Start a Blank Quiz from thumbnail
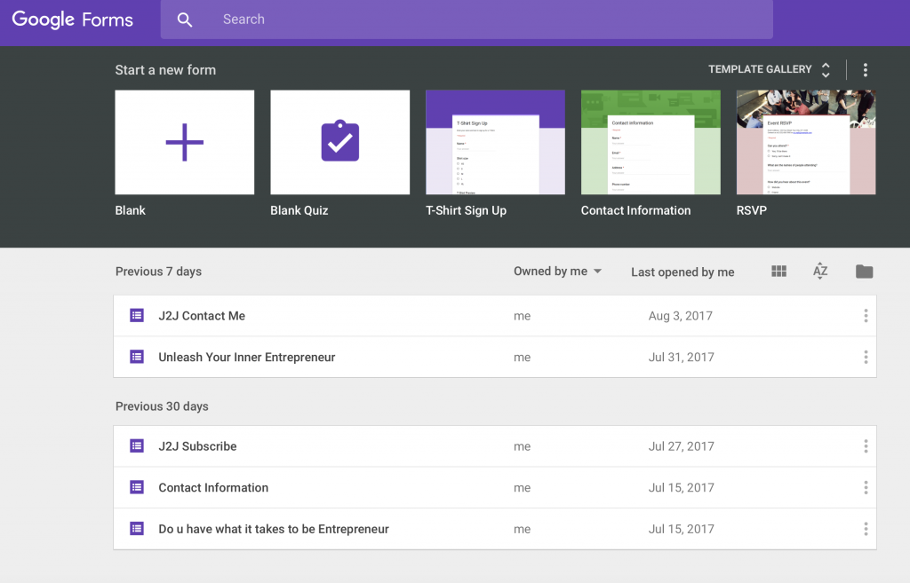This screenshot has height=583, width=910. 340,142
